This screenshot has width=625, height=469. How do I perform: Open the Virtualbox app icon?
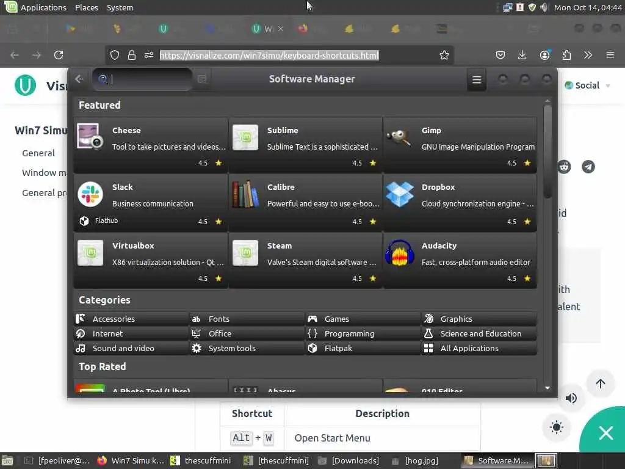(x=90, y=253)
